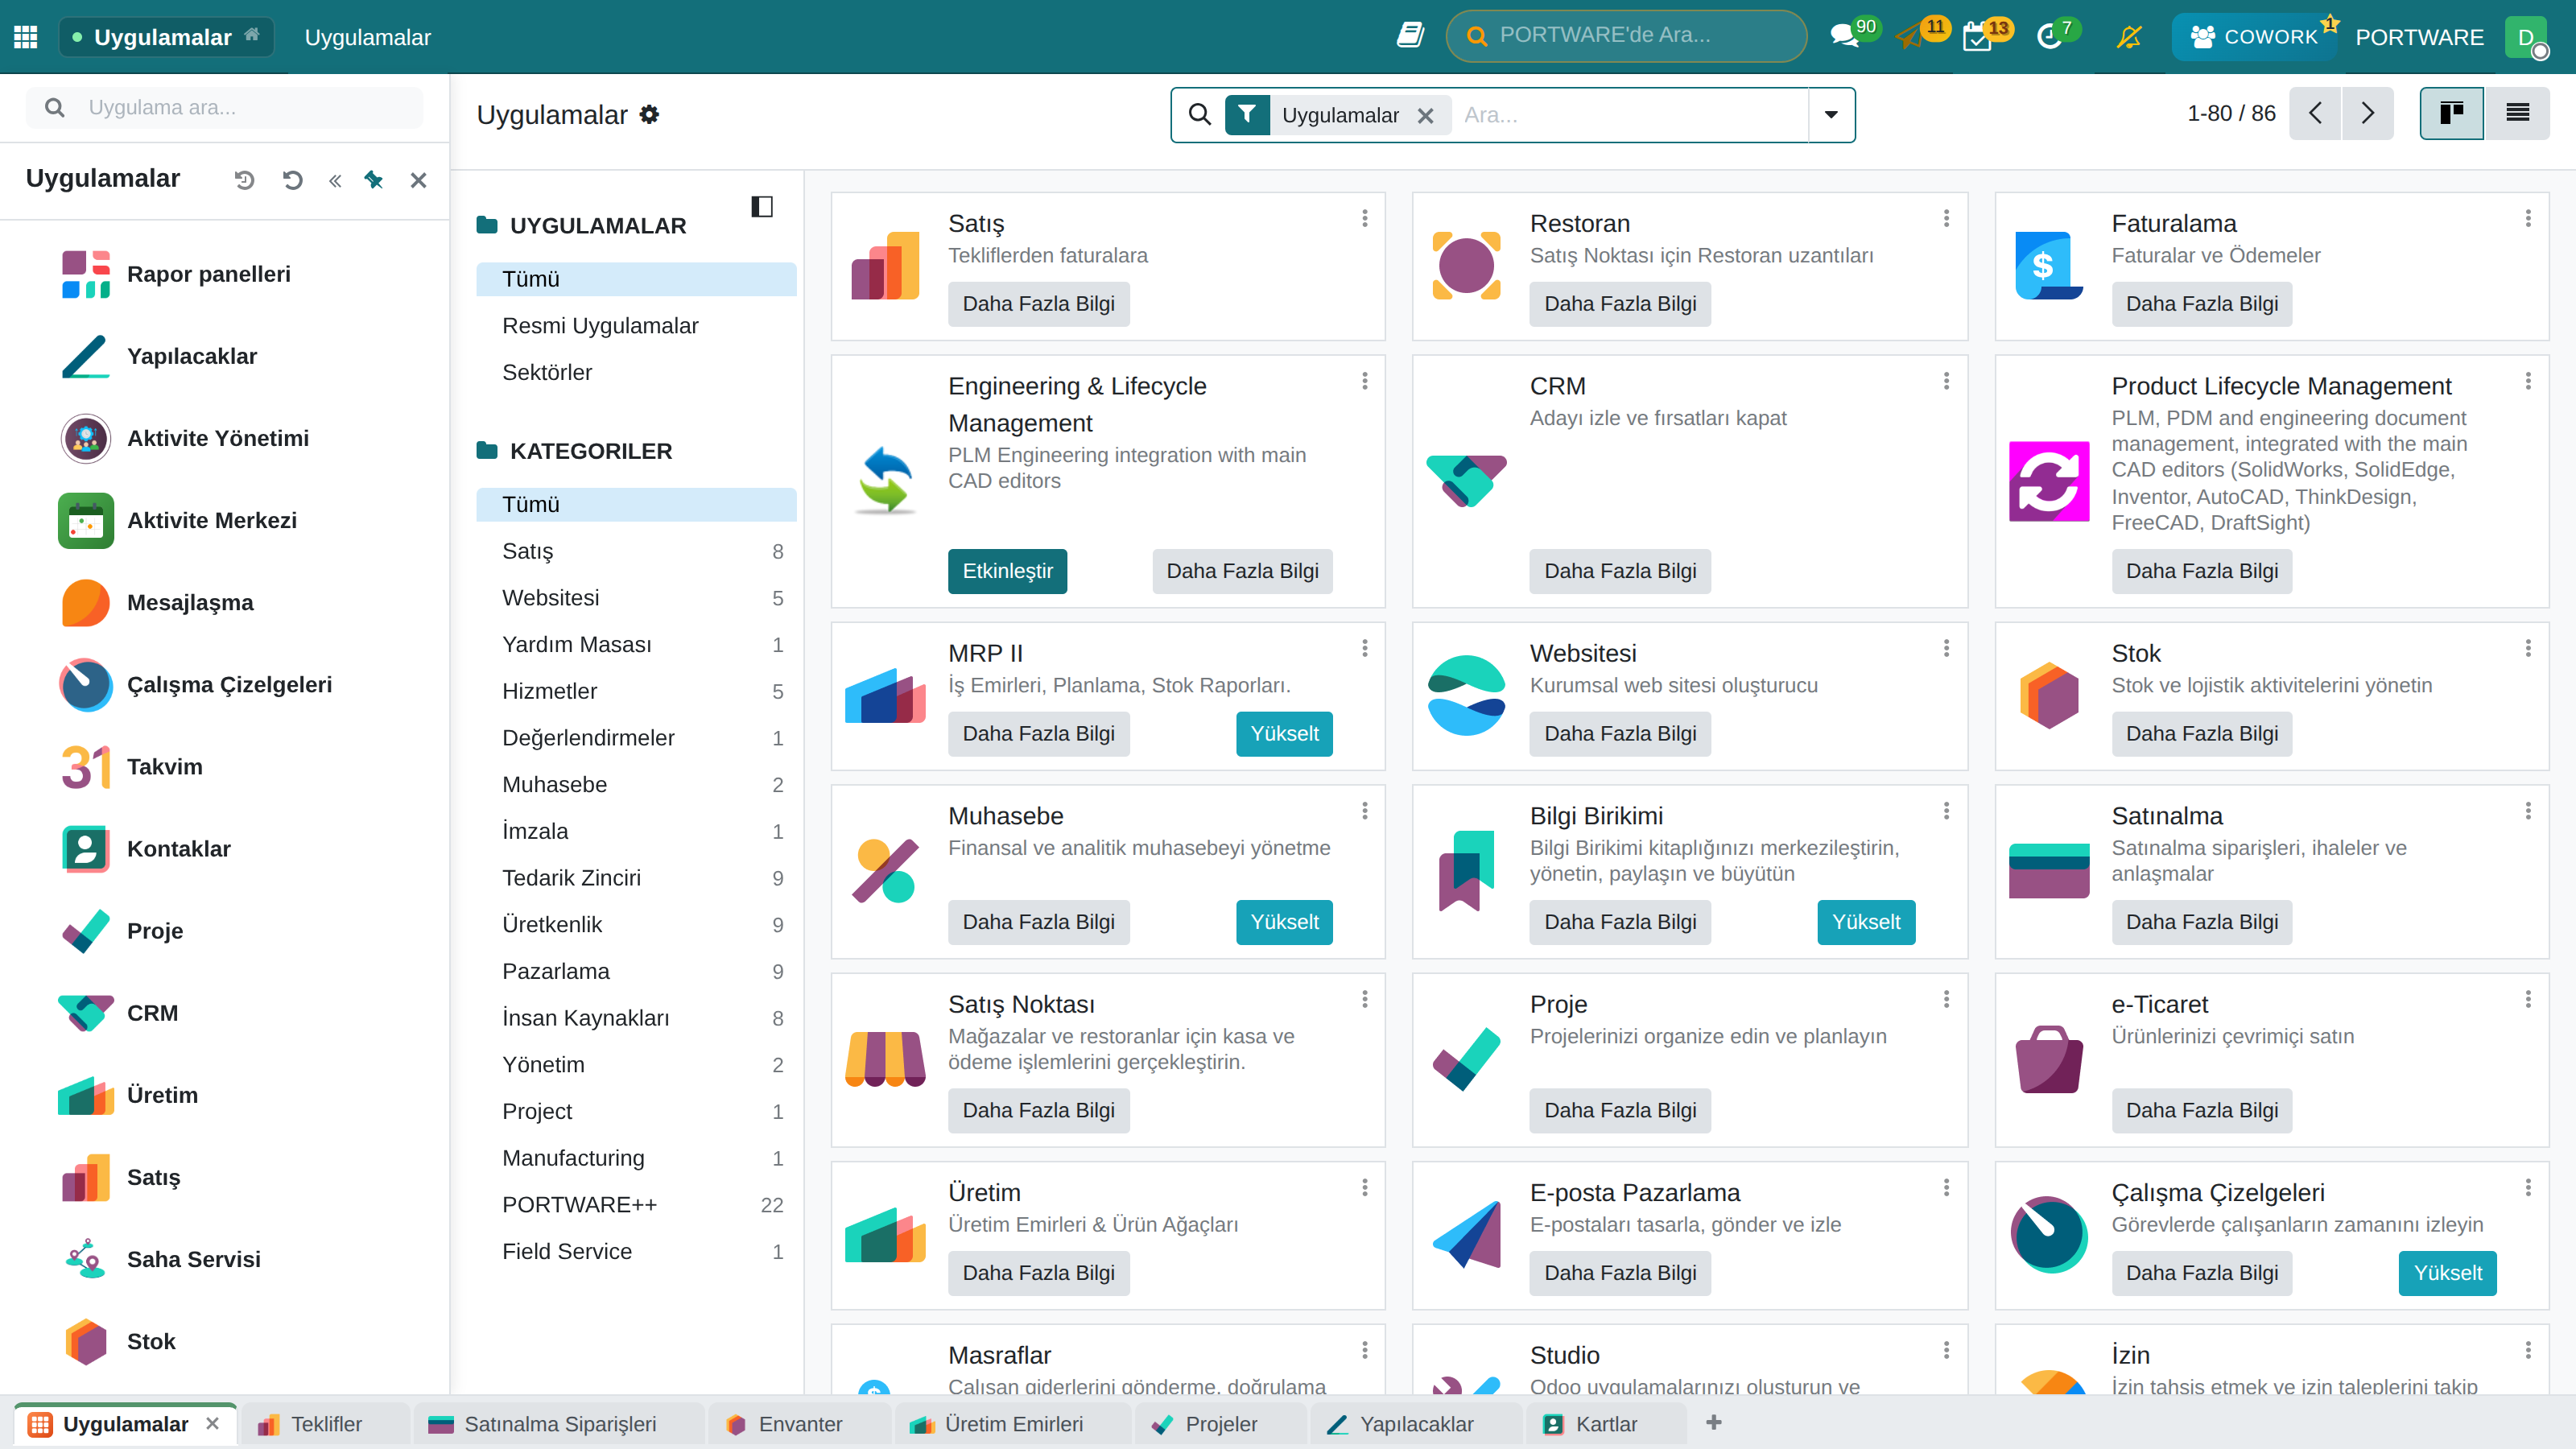Click the pin icon in Uygulamalar panel
Viewport: 2576px width, 1449px height.
point(373,180)
